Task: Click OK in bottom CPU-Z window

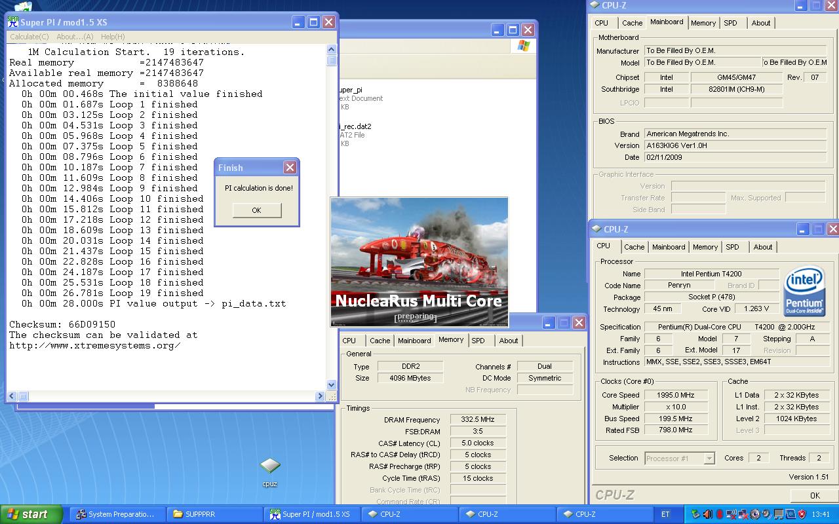Action: click(815, 496)
